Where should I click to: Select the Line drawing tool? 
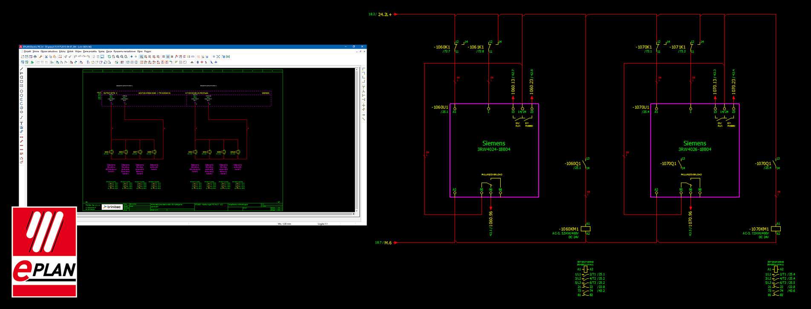(x=22, y=69)
